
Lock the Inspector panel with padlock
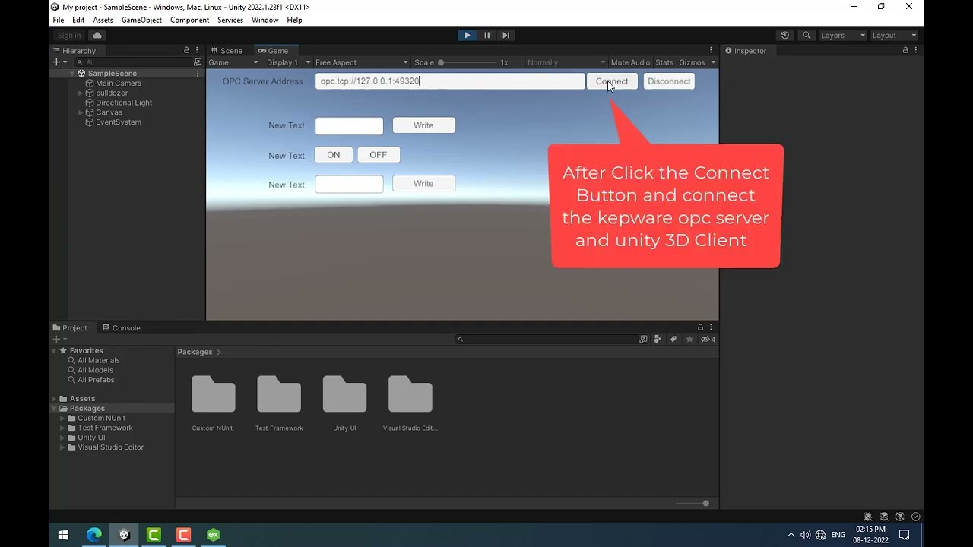(x=905, y=50)
